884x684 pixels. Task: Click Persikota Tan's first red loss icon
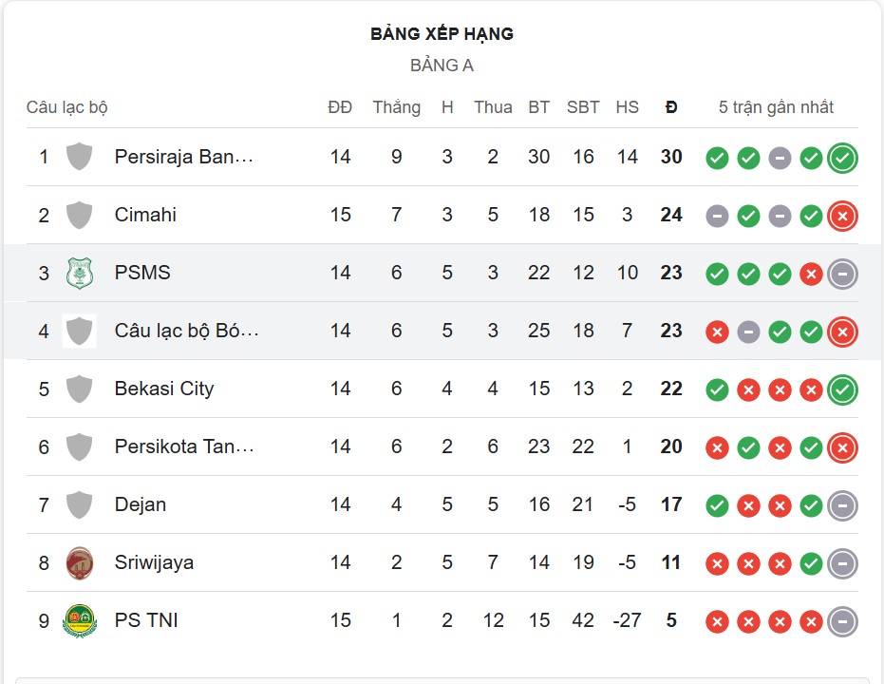pyautogui.click(x=718, y=446)
